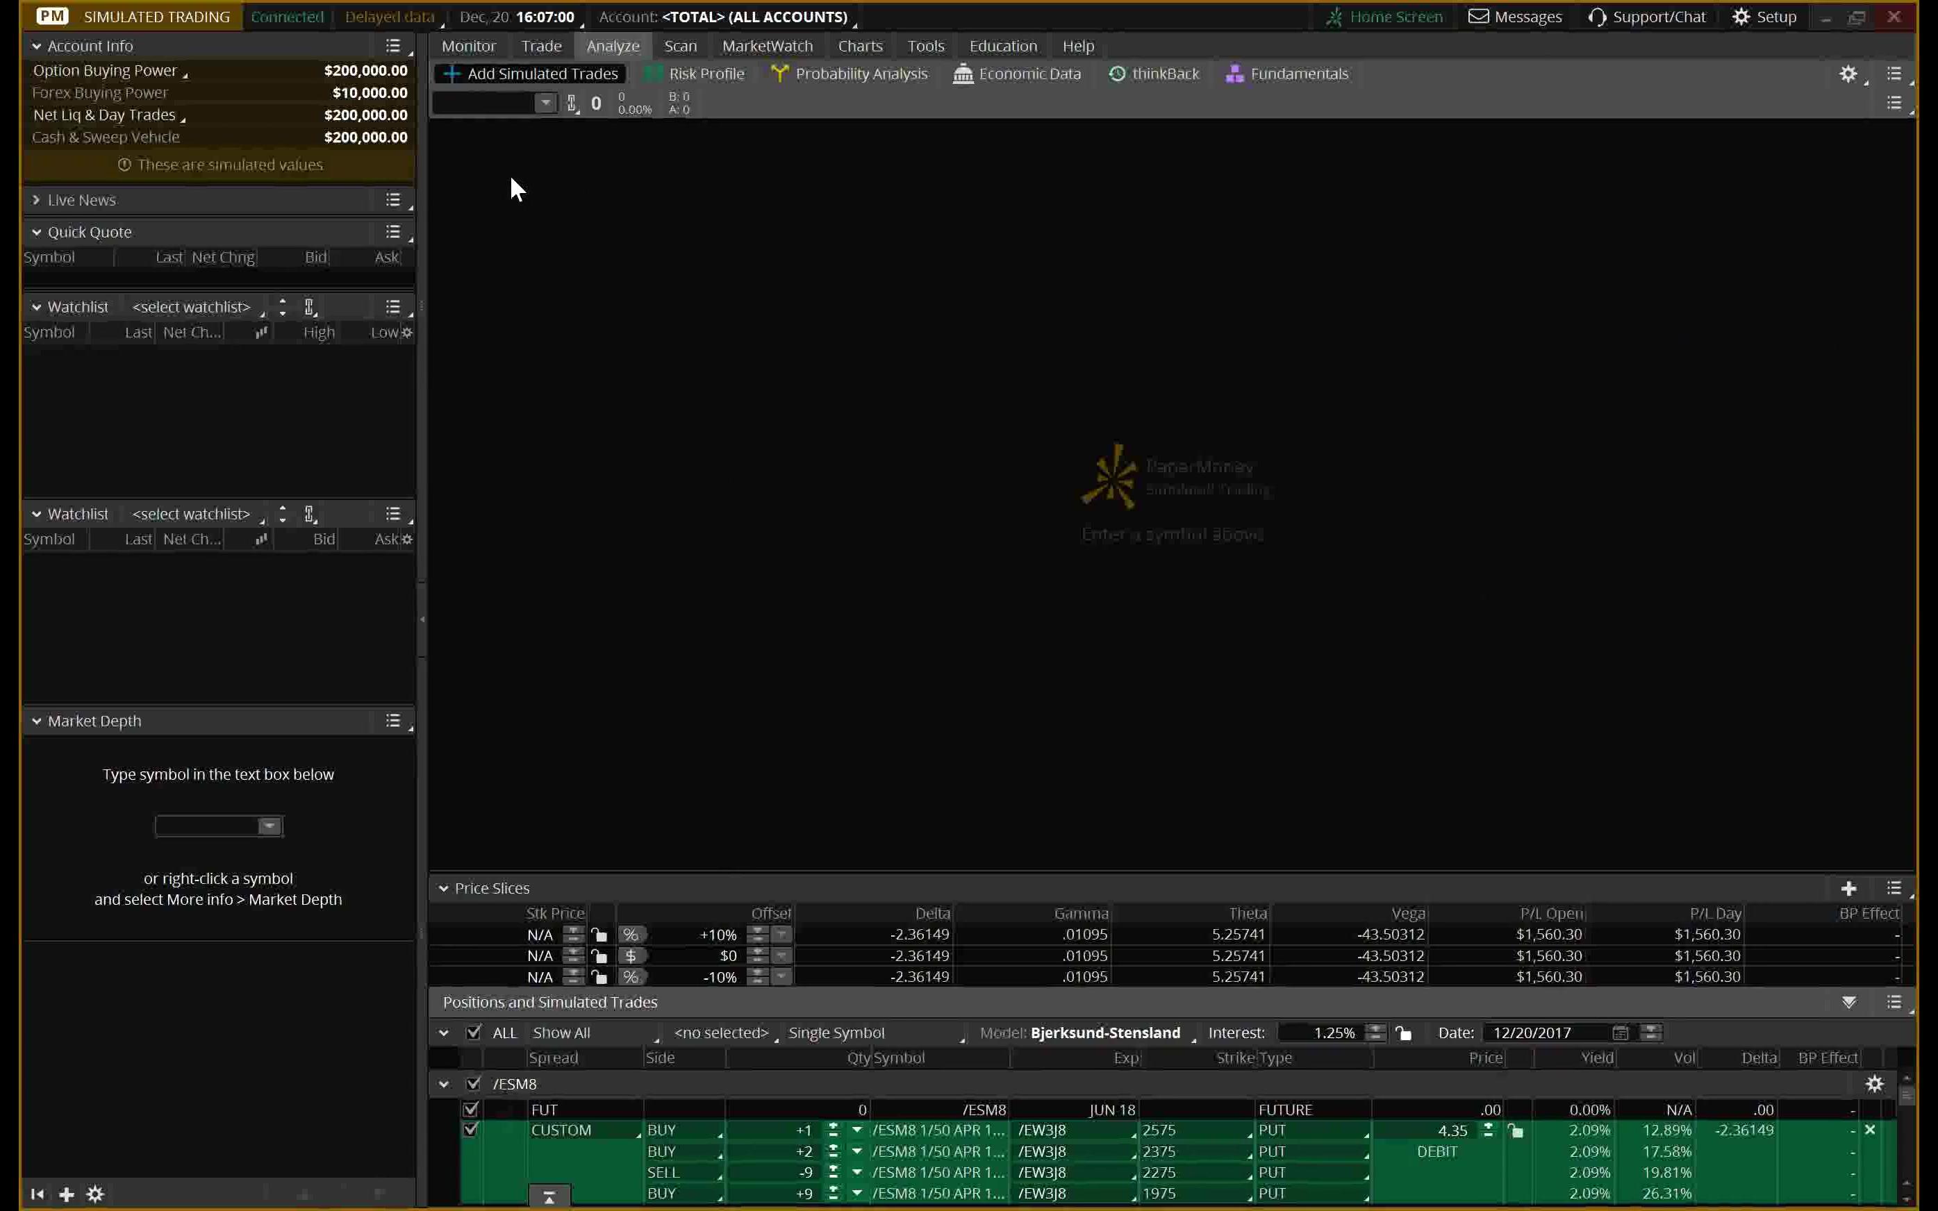Viewport: 1938px width, 1211px height.
Task: Open application Setup menu
Action: click(1764, 17)
